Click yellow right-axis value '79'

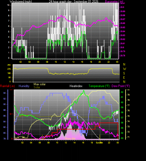(x=128, y=95)
